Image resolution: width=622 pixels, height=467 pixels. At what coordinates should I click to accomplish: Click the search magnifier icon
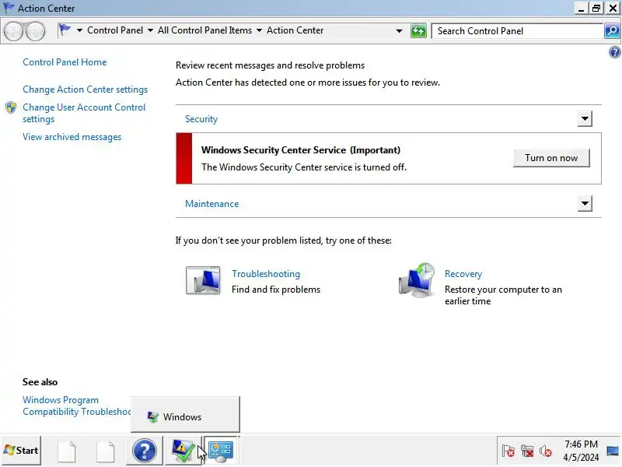click(x=612, y=30)
